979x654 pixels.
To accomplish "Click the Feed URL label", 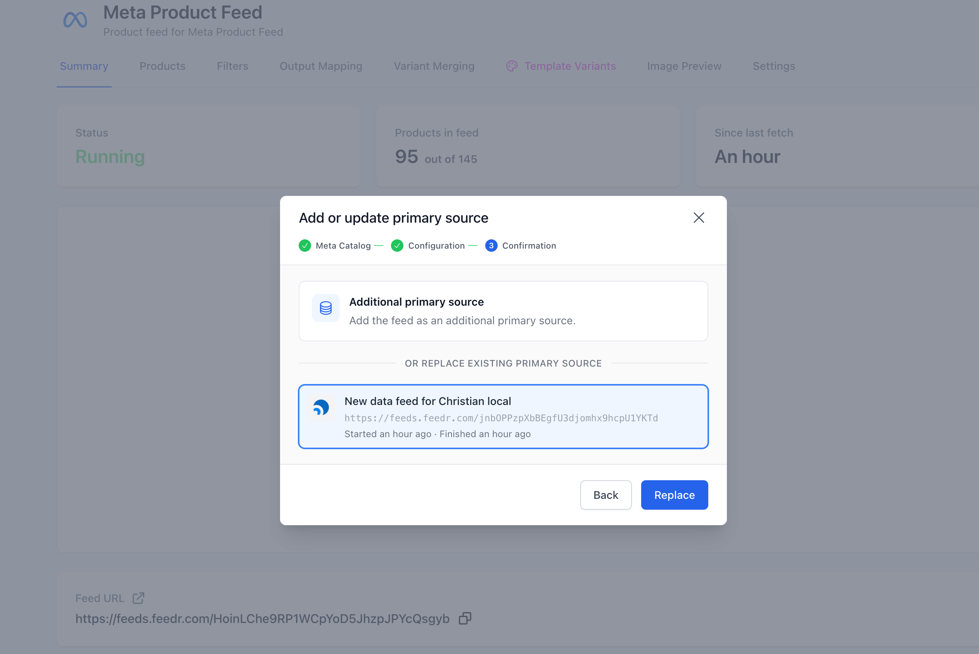I will (x=100, y=599).
